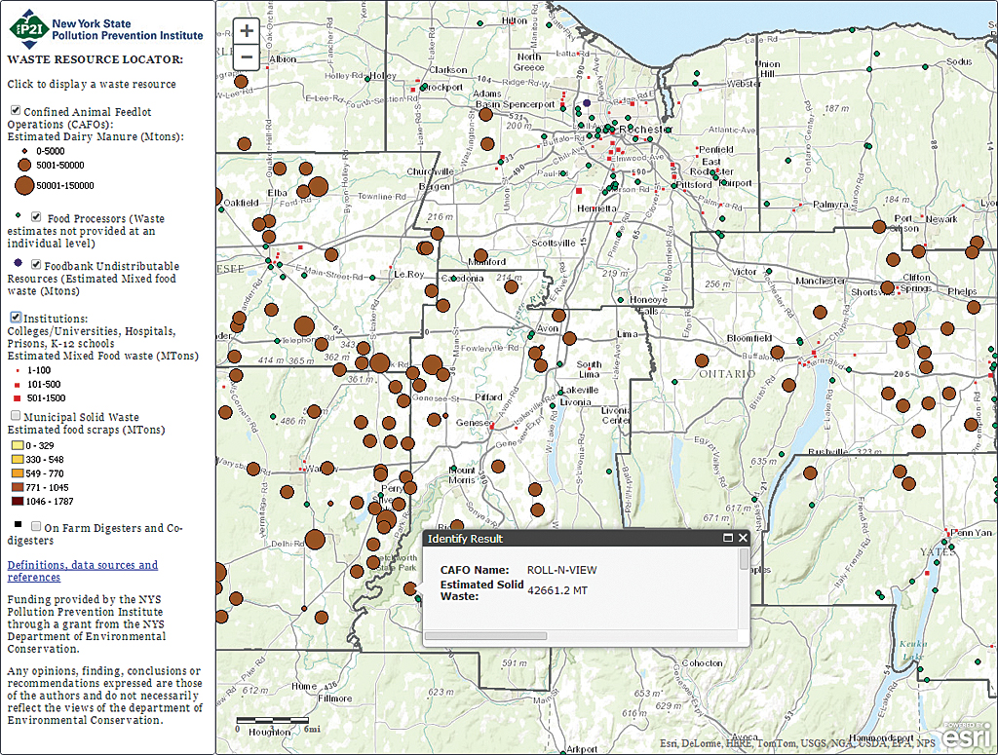Click the CAFO marker next to Mumford
The image size is (998, 755).
click(480, 255)
